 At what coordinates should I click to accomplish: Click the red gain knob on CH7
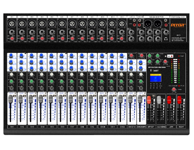point(72,39)
